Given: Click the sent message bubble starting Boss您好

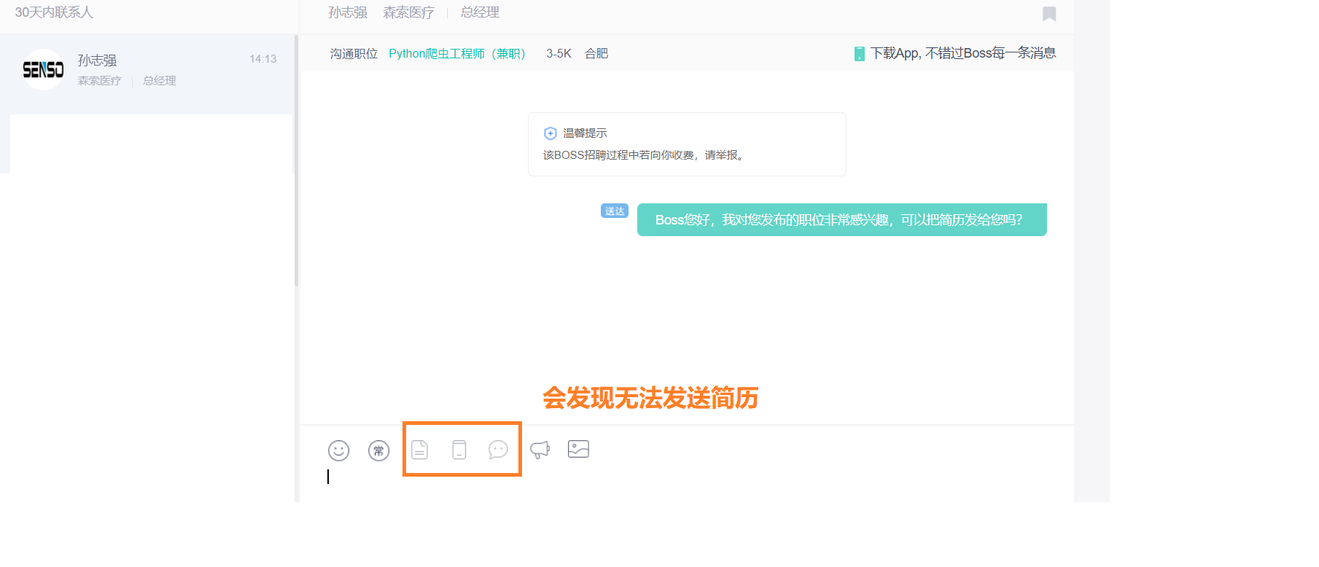Looking at the screenshot, I should coord(842,219).
